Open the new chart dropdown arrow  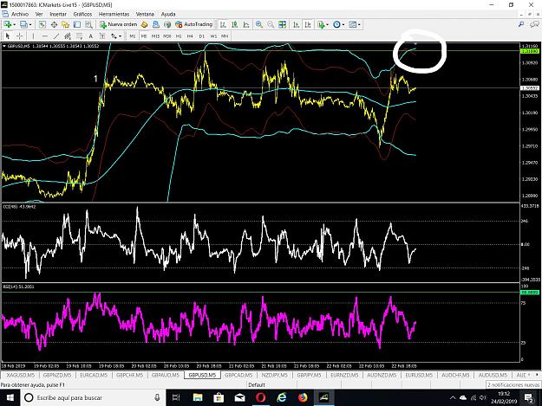[x=14, y=24]
